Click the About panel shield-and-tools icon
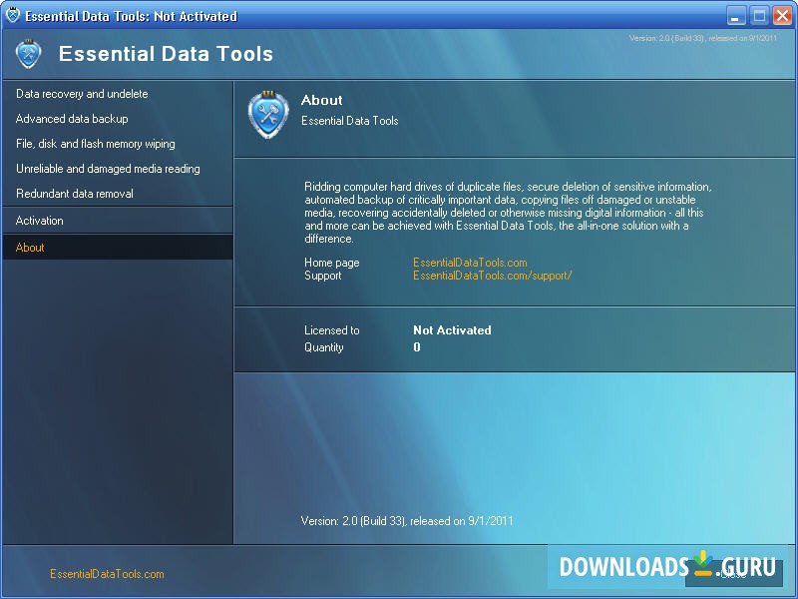The width and height of the screenshot is (798, 599). 268,115
